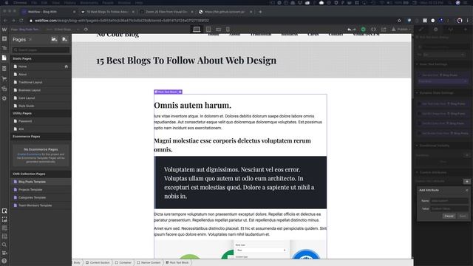
Task: Switch to the Element Settings gear tab
Action: coord(435,30)
